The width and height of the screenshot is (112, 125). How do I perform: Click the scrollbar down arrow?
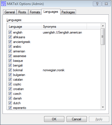tap(103, 107)
